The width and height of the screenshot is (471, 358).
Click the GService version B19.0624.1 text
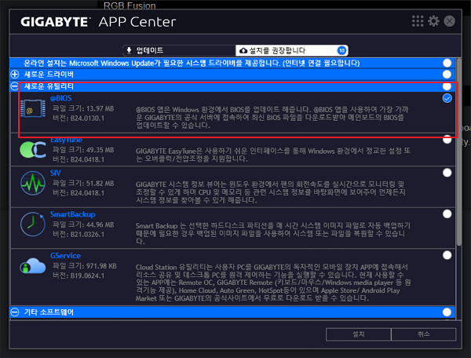[78, 276]
